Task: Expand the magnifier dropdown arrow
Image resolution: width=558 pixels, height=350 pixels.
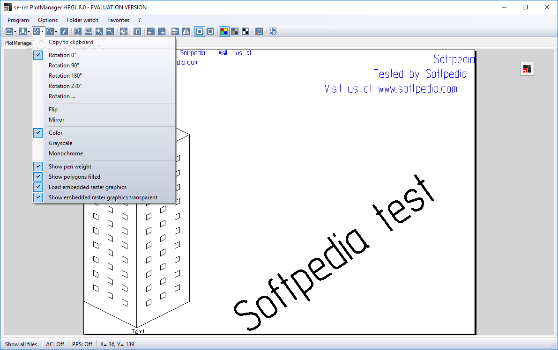Action: tap(56, 32)
